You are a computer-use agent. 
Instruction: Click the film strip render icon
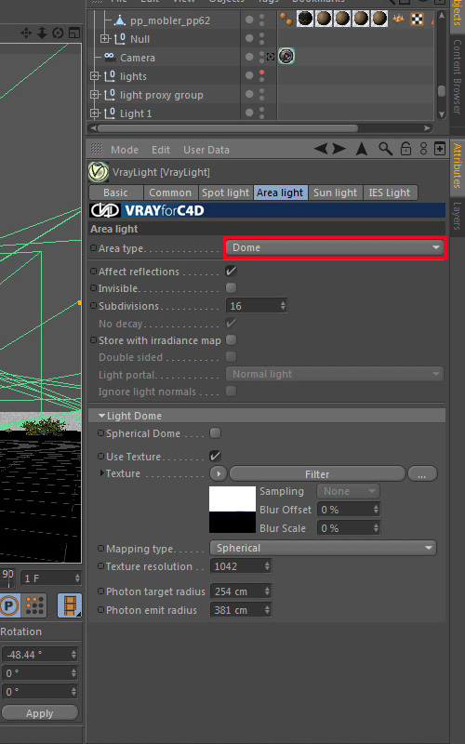(69, 605)
